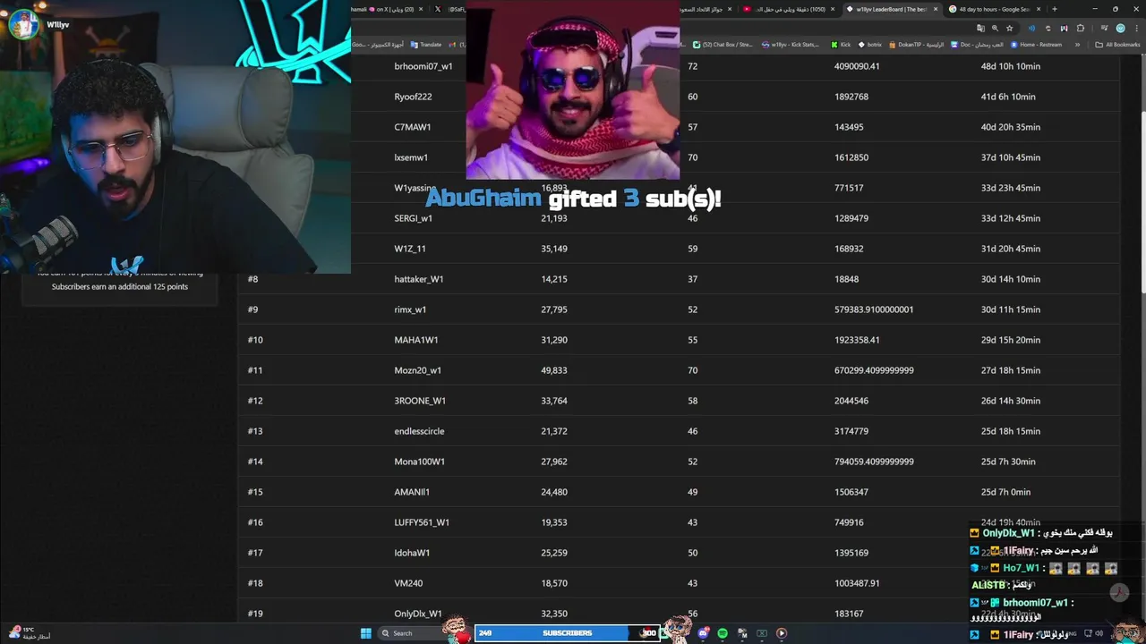
Task: Click OnlyDlx_W1 username in rank #19 row
Action: point(418,614)
